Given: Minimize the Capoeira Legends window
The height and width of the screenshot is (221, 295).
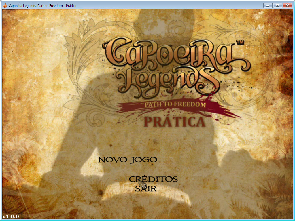Looking at the screenshot, I should (x=268, y=5).
